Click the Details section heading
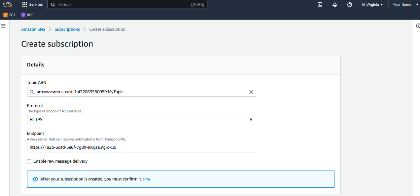This screenshot has height=196, width=420. click(x=36, y=65)
